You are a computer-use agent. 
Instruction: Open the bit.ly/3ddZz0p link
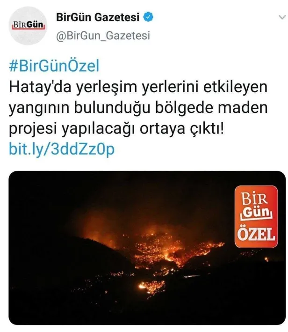(x=62, y=149)
